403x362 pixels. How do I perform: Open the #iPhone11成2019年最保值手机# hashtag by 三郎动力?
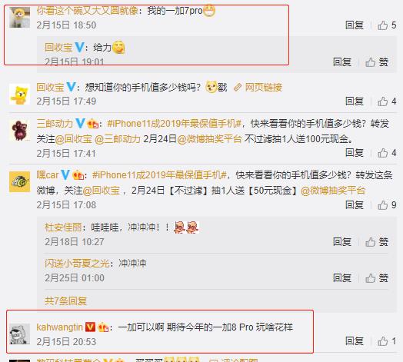coord(174,124)
